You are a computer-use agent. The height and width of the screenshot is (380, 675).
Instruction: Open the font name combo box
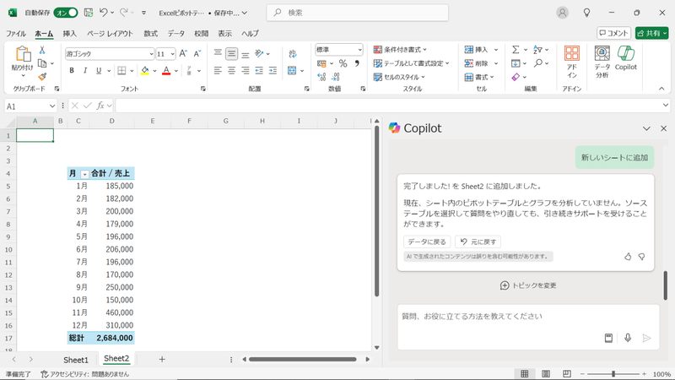tap(110, 54)
